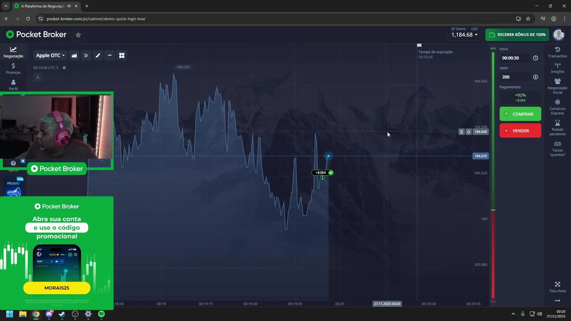The width and height of the screenshot is (571, 321).
Task: Open the Finanças dollar-sign section
Action: pos(13,69)
